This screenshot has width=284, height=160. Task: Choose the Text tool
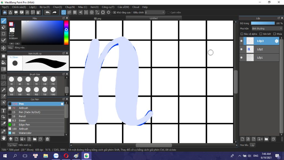pyautogui.click(x=3, y=111)
